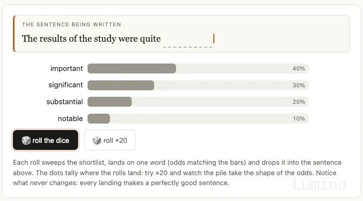The height and width of the screenshot is (201, 363).
Task: Click the 40% percentage value
Action: pyautogui.click(x=299, y=68)
